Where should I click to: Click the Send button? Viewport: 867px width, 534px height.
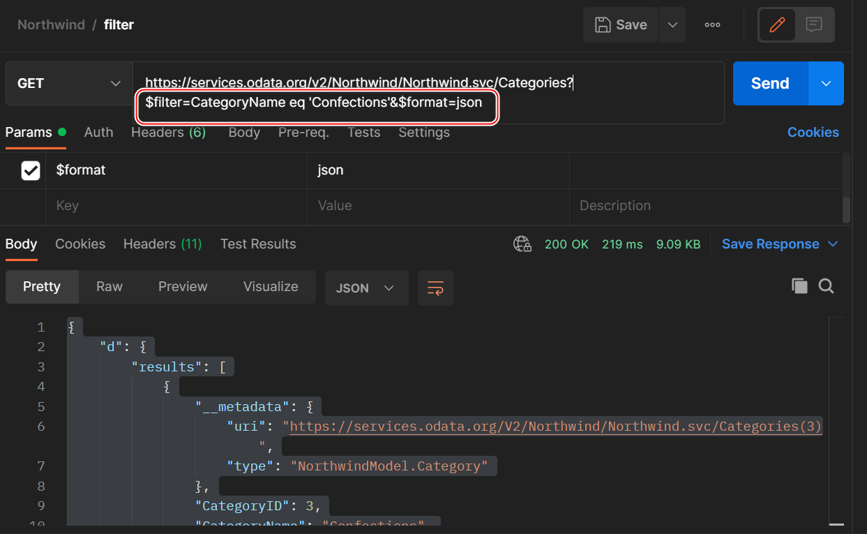coord(770,83)
